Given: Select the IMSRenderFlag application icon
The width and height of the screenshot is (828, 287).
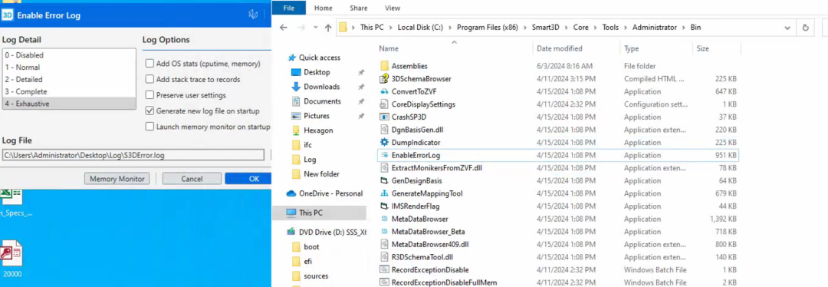Looking at the screenshot, I should pyautogui.click(x=384, y=206).
